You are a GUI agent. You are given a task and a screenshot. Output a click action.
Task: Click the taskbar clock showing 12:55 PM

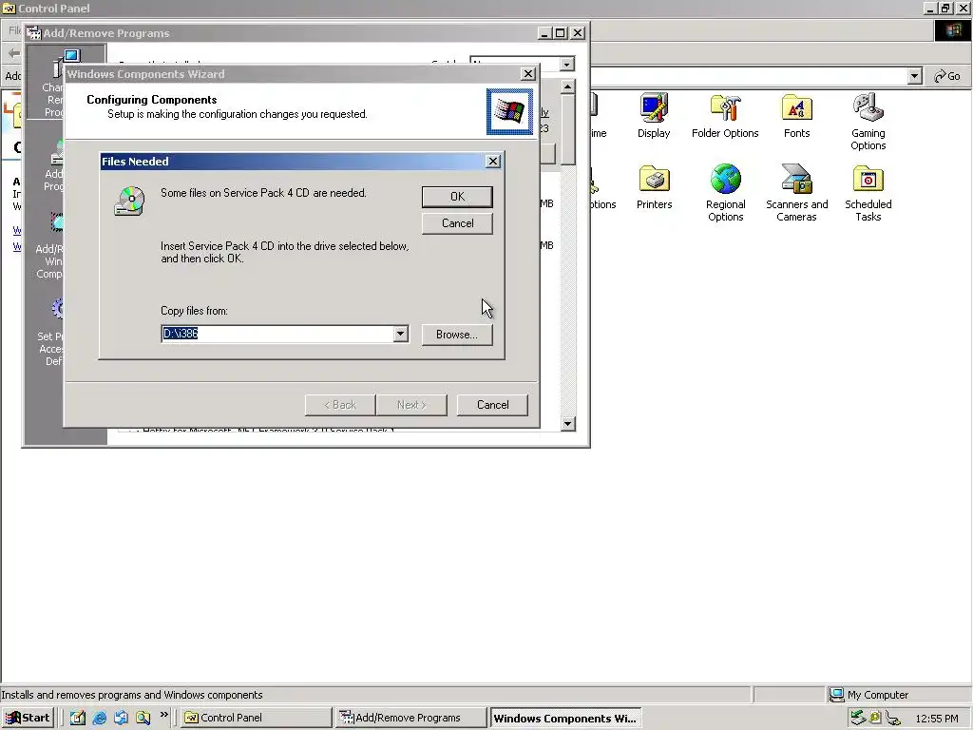click(936, 719)
